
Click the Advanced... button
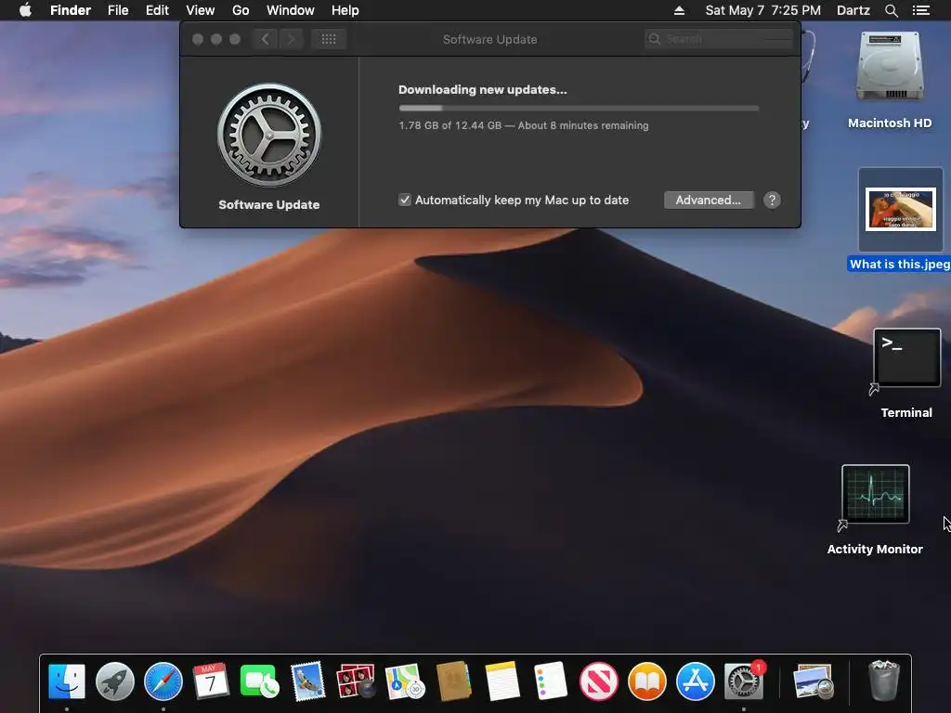[x=709, y=201]
